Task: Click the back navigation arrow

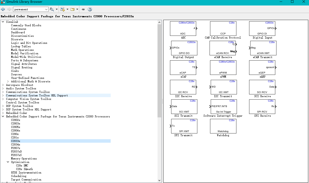Action: click(x=3, y=9)
